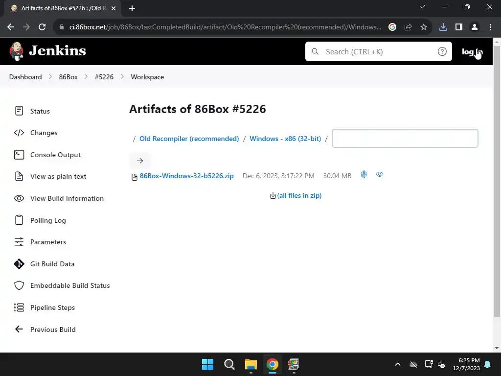Click the Chrome taskbar icon
The width and height of the screenshot is (501, 376).
[x=273, y=364]
